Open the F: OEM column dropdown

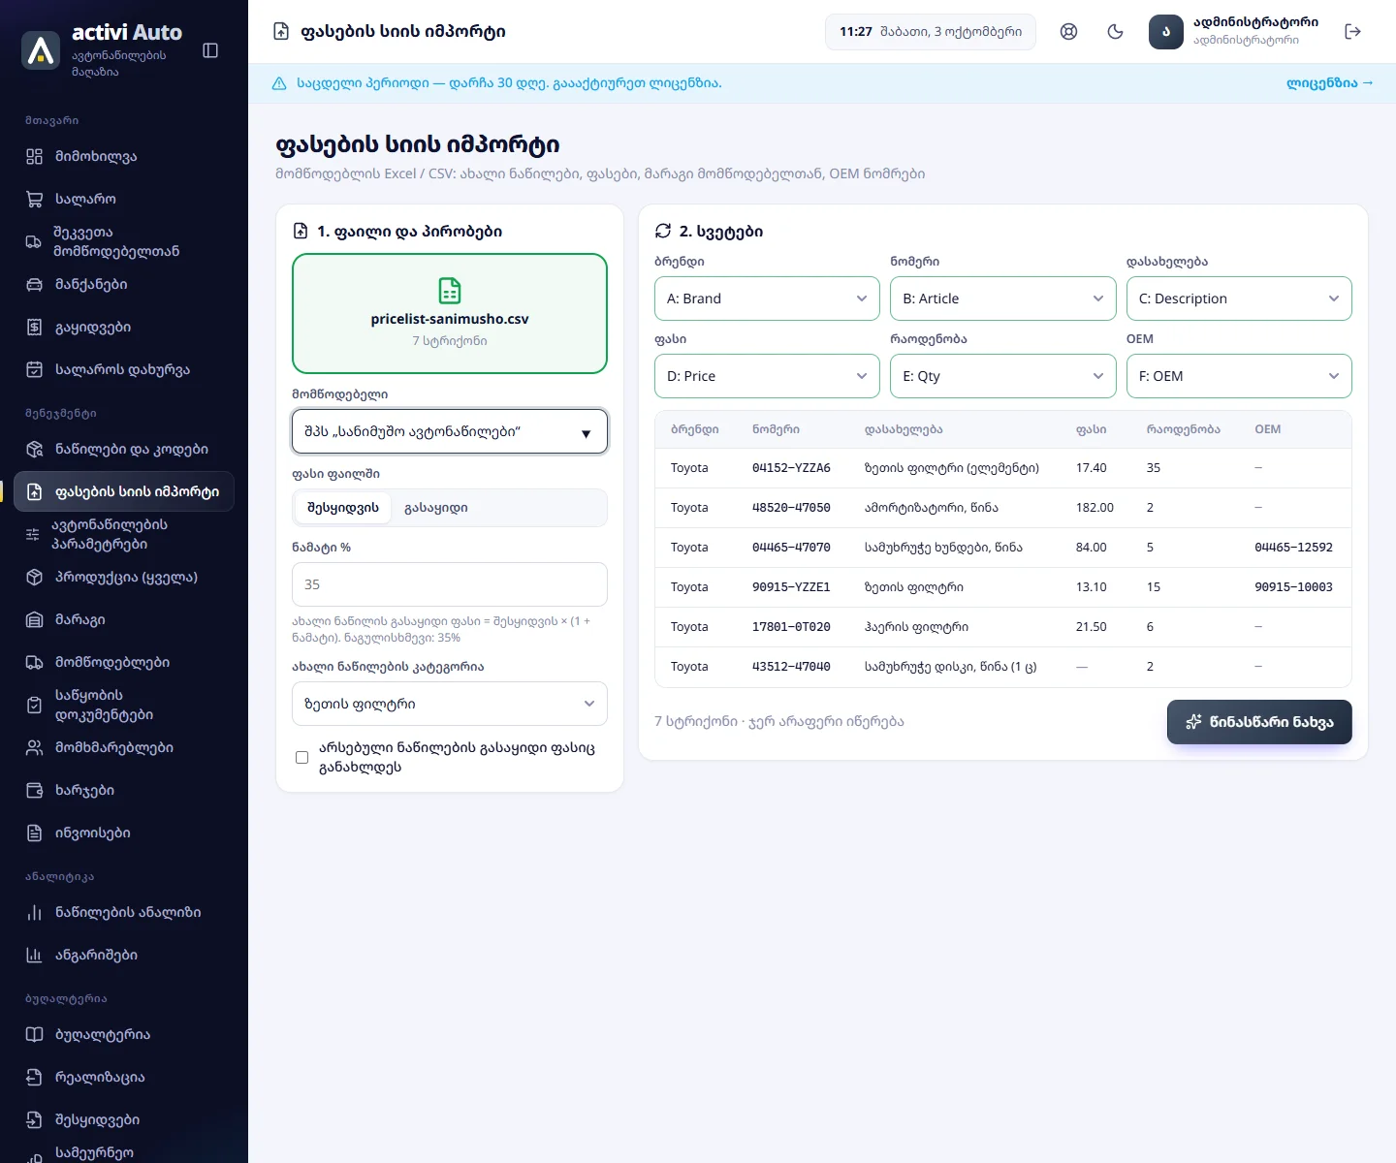[1239, 376]
